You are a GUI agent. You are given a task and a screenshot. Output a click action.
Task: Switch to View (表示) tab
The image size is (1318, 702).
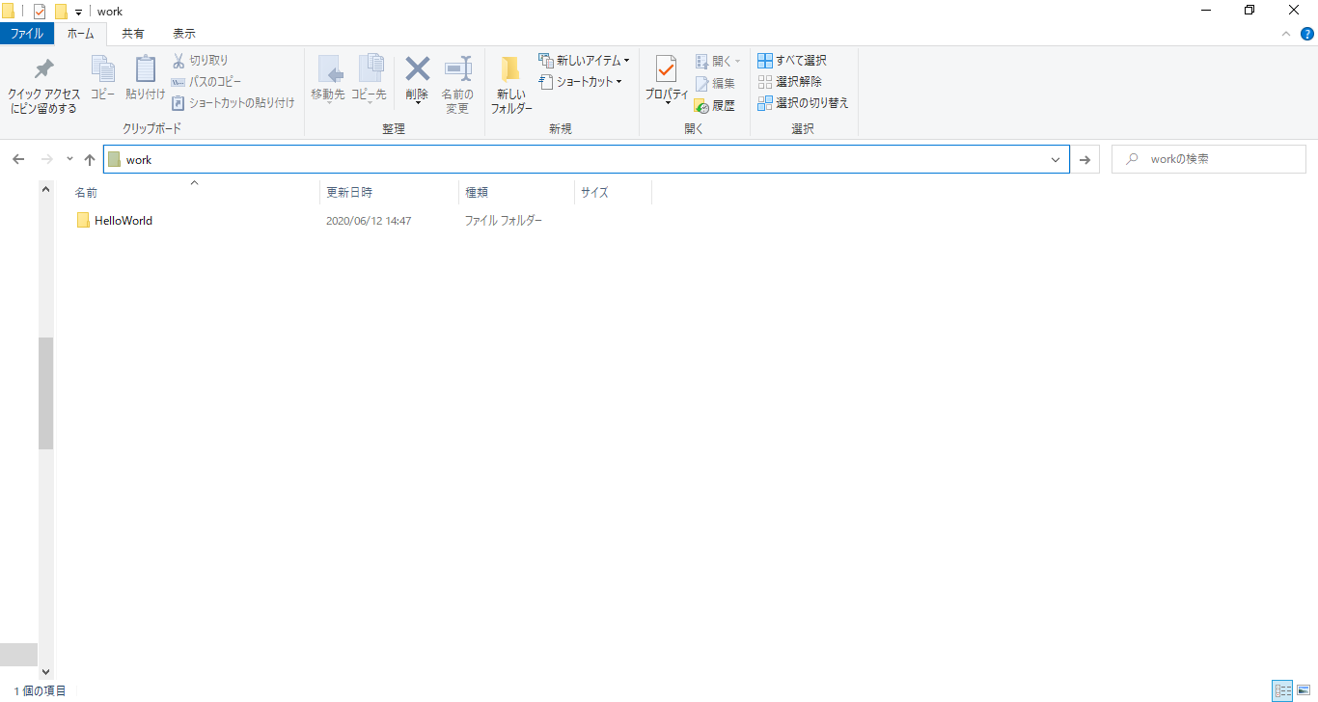pyautogui.click(x=183, y=34)
